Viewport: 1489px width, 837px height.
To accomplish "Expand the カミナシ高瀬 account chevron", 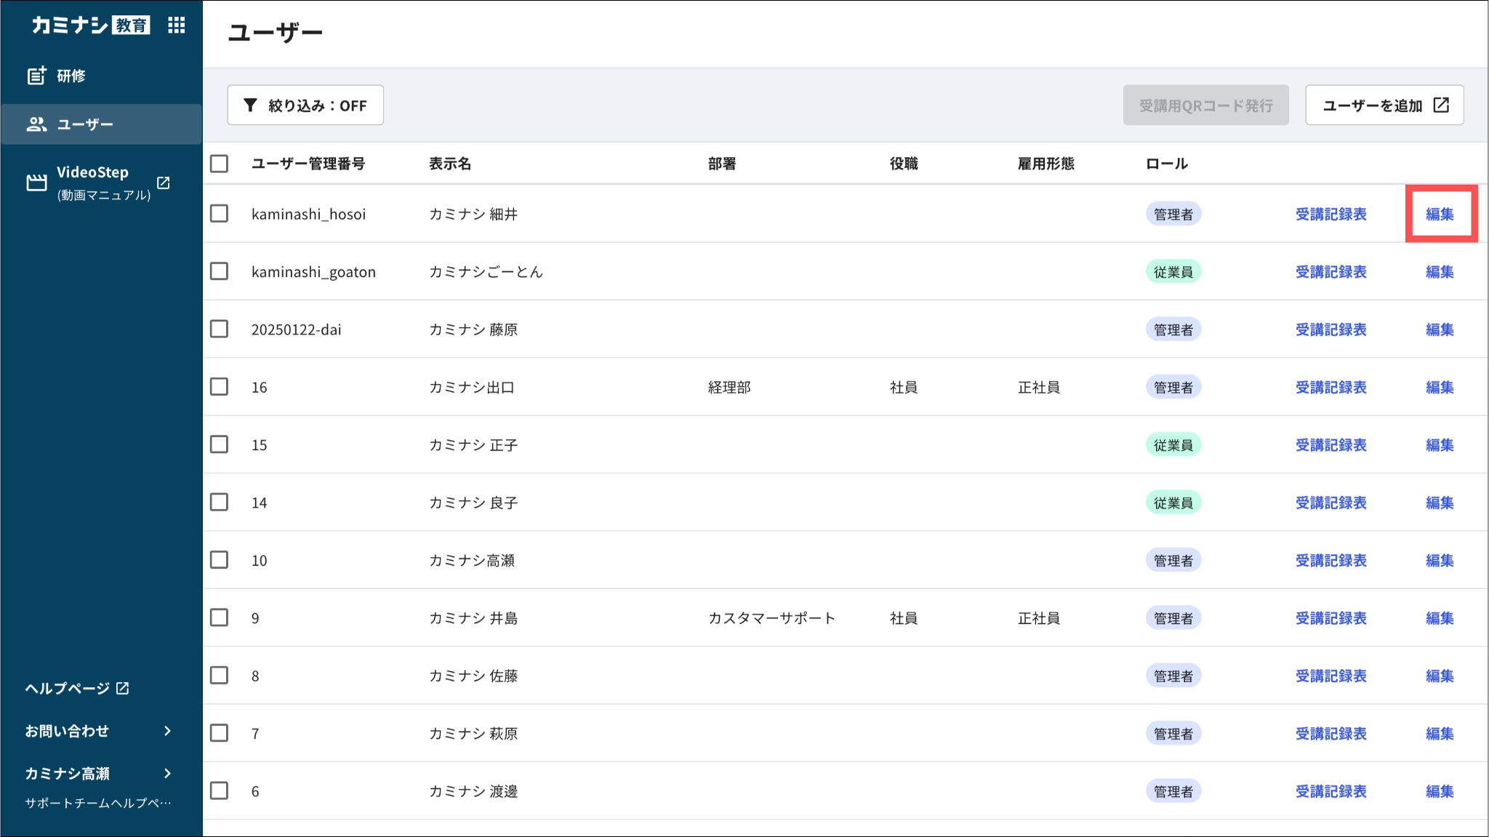I will pyautogui.click(x=168, y=773).
